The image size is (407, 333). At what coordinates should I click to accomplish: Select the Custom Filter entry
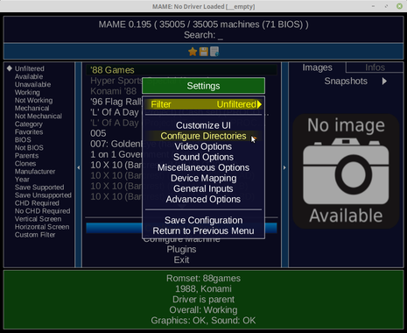coord(35,234)
